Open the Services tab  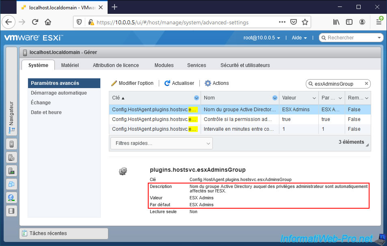pos(197,65)
